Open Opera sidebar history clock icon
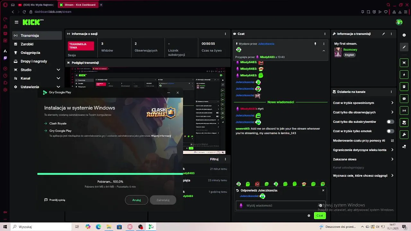This screenshot has height=231, width=411. pos(5,76)
